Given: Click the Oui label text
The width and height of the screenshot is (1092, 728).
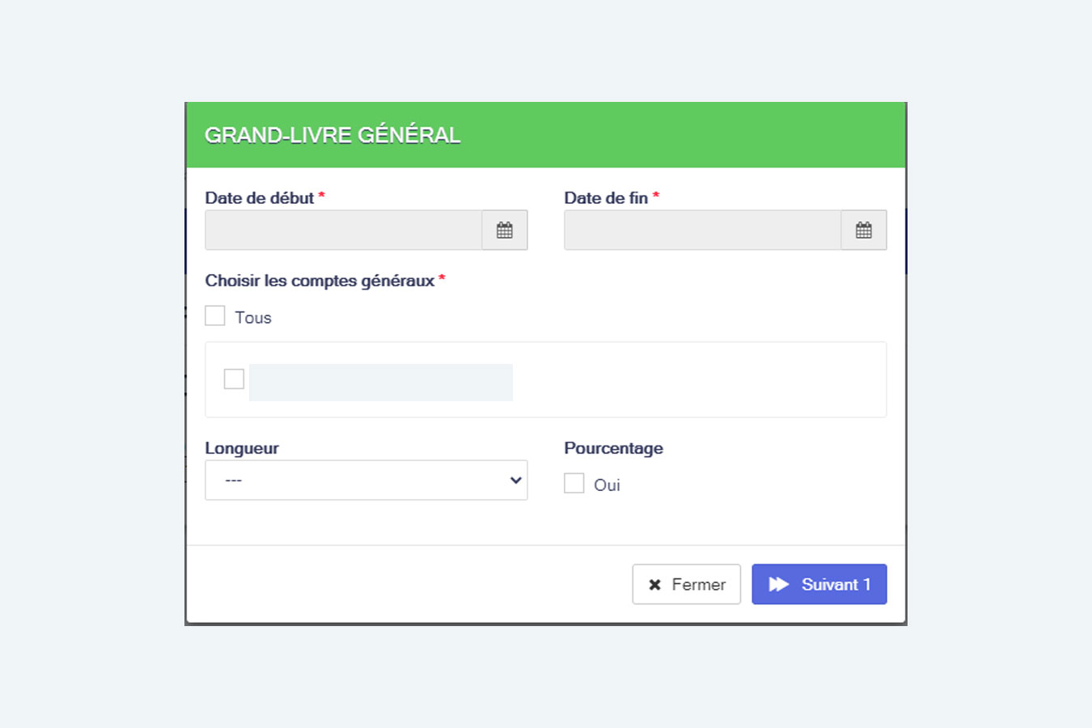Looking at the screenshot, I should click(x=607, y=485).
